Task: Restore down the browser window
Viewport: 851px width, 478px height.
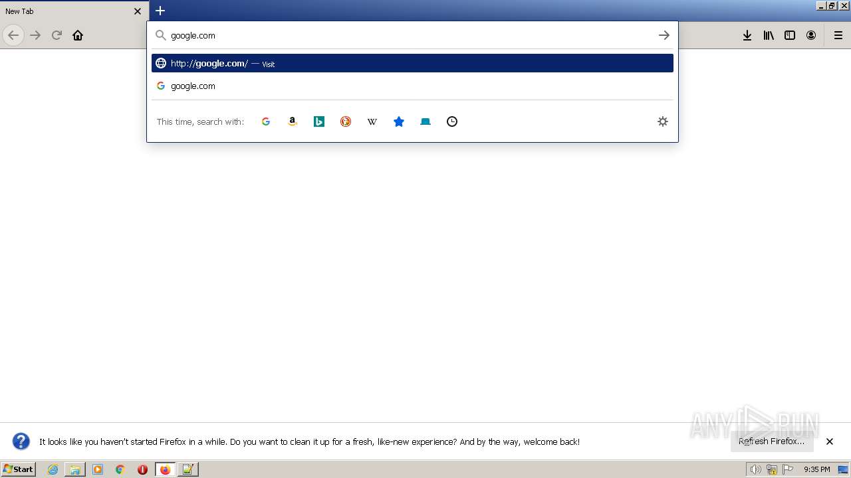Action: pyautogui.click(x=832, y=5)
